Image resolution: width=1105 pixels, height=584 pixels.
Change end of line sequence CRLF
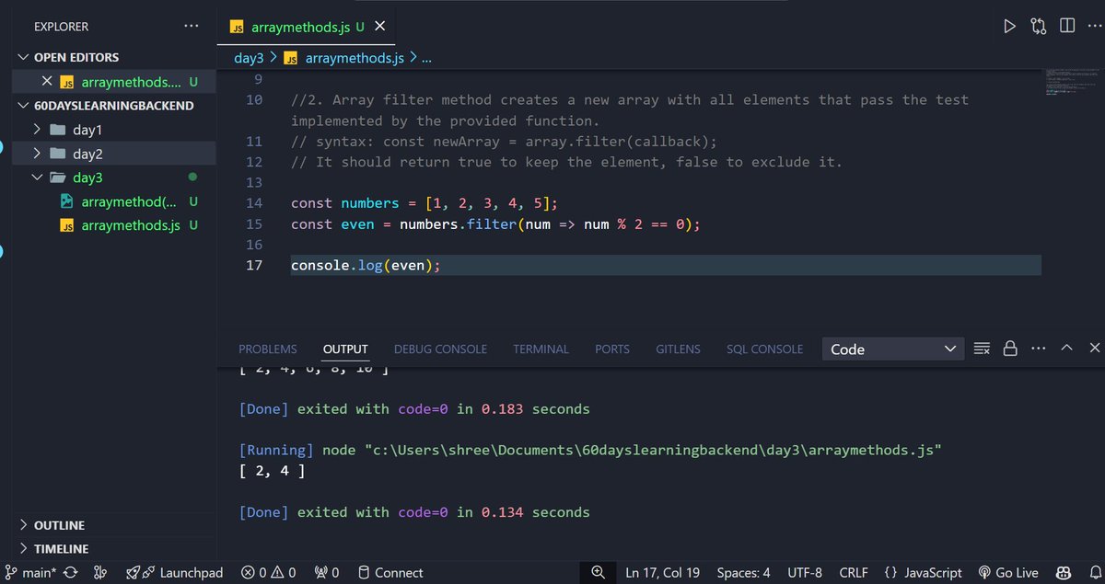click(x=854, y=572)
